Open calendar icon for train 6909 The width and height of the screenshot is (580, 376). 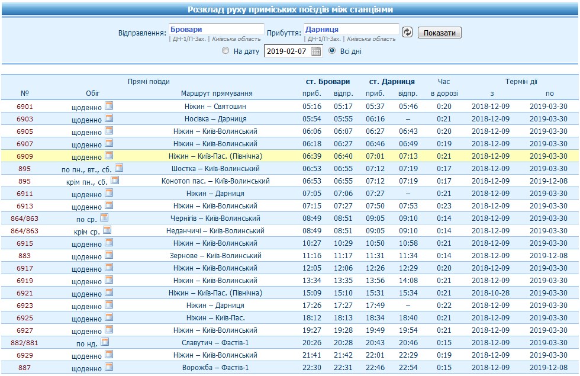tap(109, 155)
